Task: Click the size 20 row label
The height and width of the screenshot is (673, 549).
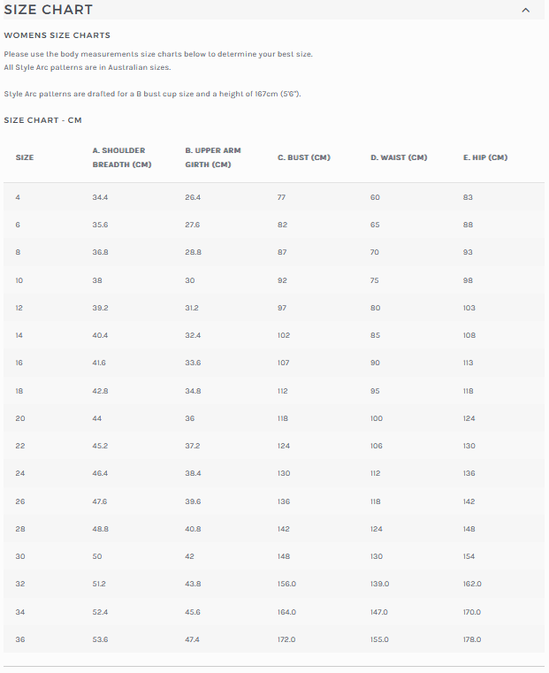Action: coord(19,418)
